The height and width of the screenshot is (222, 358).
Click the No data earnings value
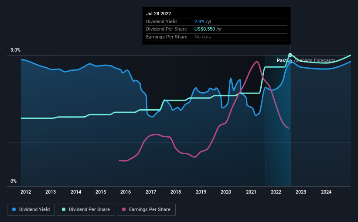point(203,37)
